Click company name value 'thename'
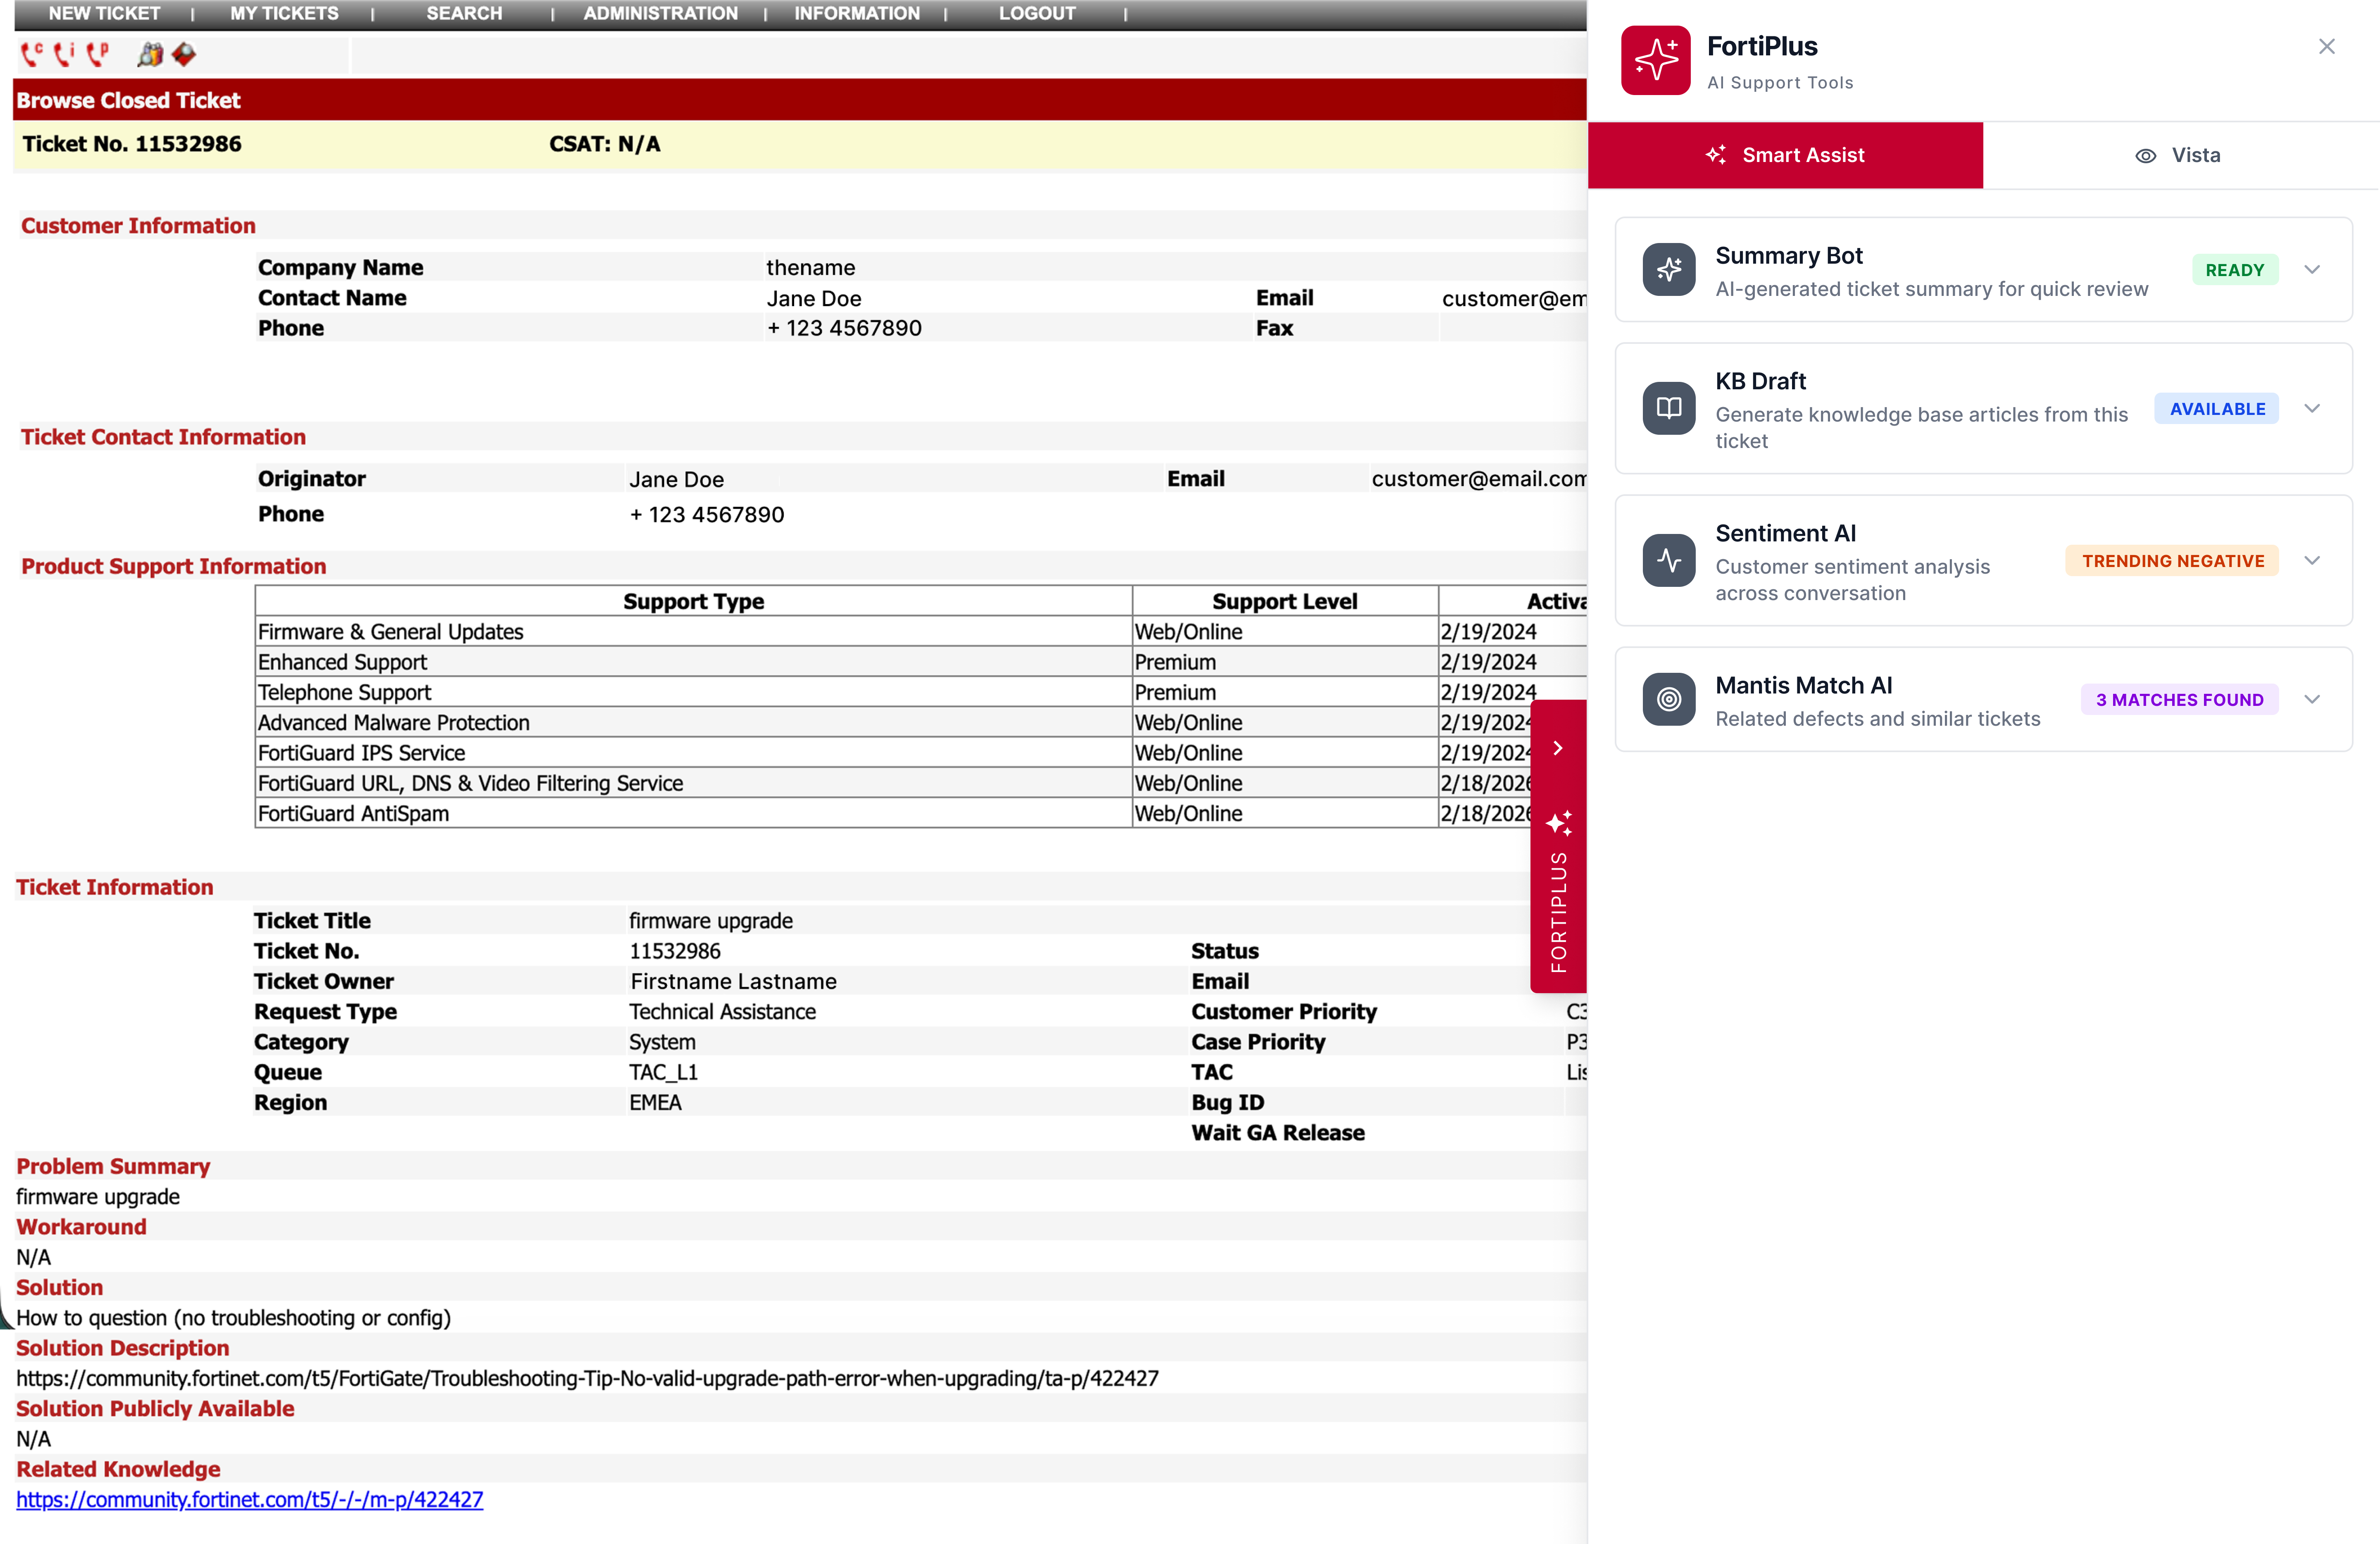The height and width of the screenshot is (1544, 2380). click(811, 267)
